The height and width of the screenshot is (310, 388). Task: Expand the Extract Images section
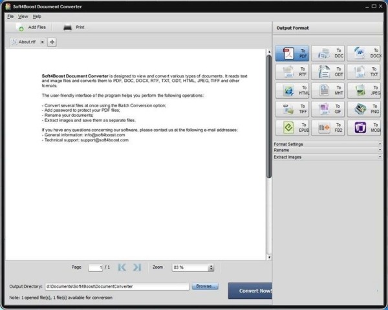pyautogui.click(x=327, y=157)
